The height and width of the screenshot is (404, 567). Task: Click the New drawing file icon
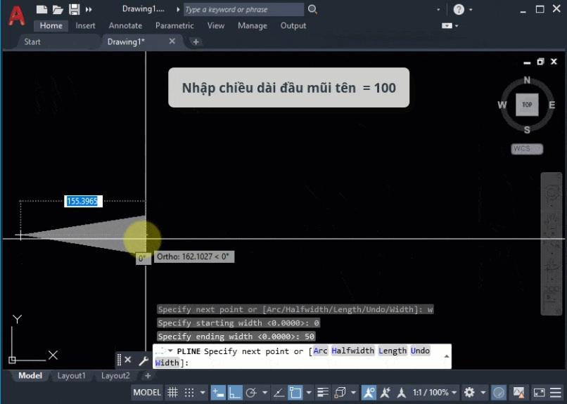42,10
